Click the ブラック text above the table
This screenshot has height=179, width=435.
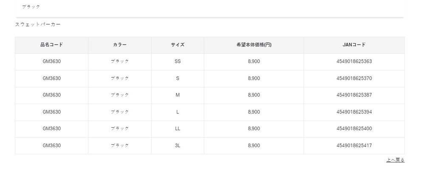point(31,7)
